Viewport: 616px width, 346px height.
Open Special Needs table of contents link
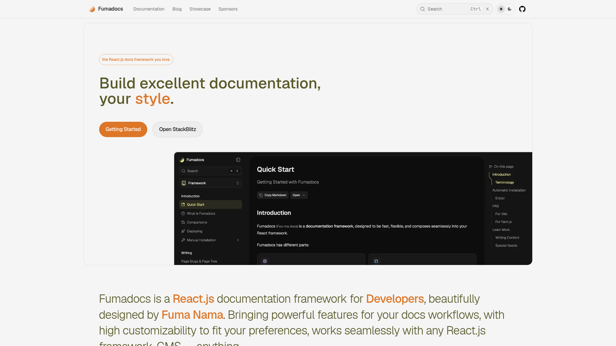pyautogui.click(x=506, y=246)
